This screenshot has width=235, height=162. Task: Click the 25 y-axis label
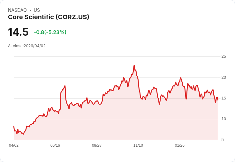click(224, 56)
